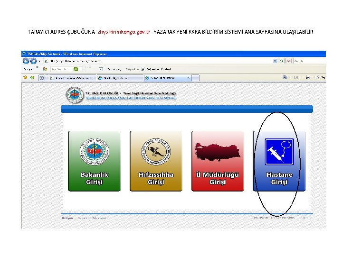
Task: Click the Favorites star icon
Action: 25,77
